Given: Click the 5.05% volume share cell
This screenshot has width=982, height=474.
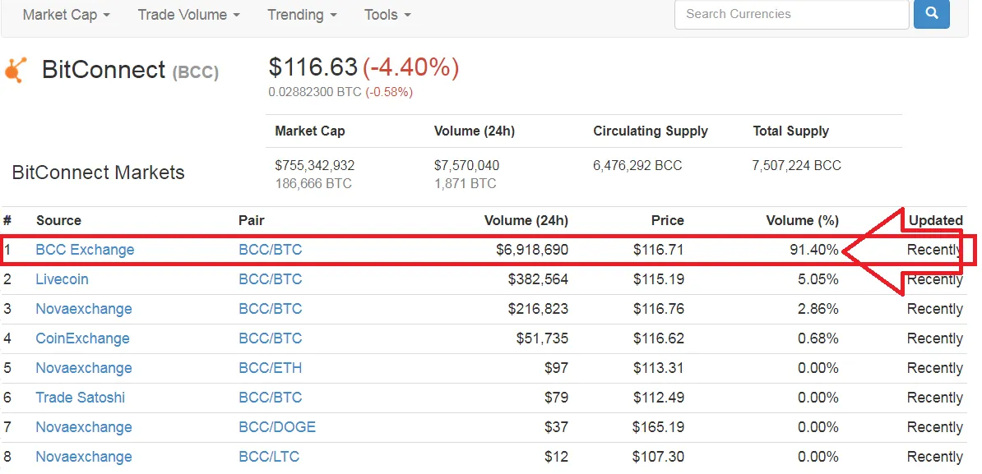Looking at the screenshot, I should (818, 279).
